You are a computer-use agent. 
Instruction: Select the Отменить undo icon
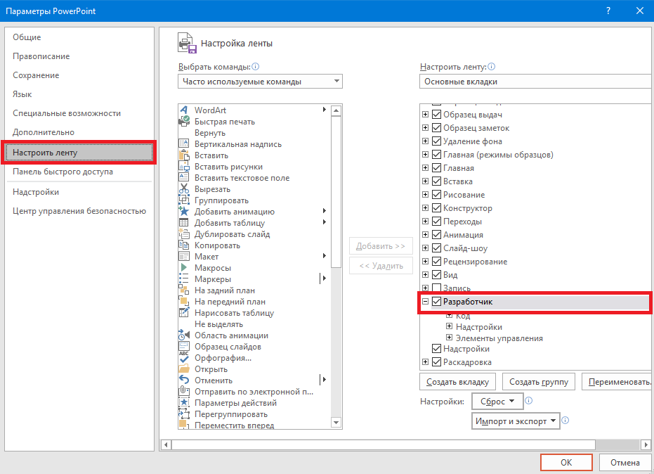[184, 380]
